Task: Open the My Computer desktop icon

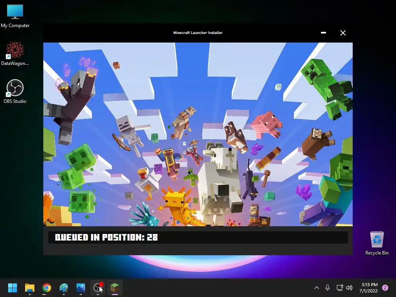Action: pos(15,16)
